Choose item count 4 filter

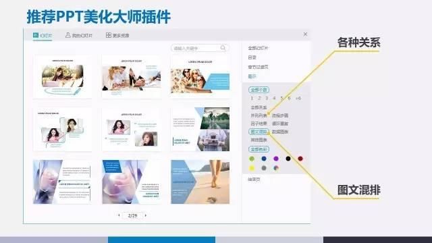274,98
